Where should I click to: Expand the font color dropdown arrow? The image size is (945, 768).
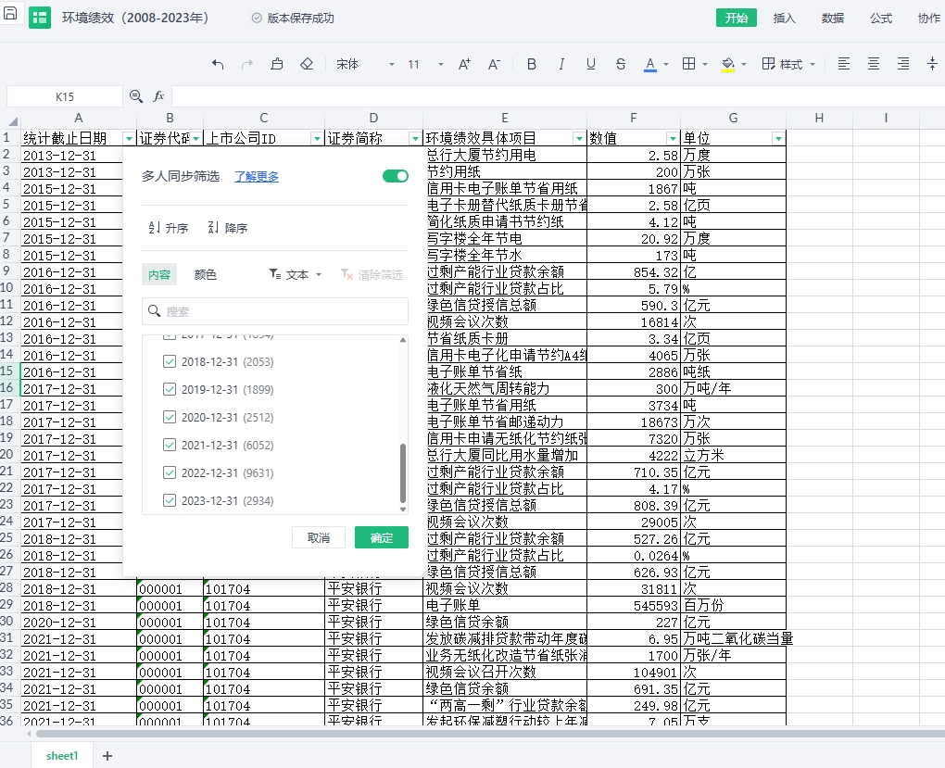[666, 64]
